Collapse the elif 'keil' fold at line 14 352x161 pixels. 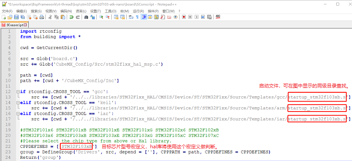(18, 102)
